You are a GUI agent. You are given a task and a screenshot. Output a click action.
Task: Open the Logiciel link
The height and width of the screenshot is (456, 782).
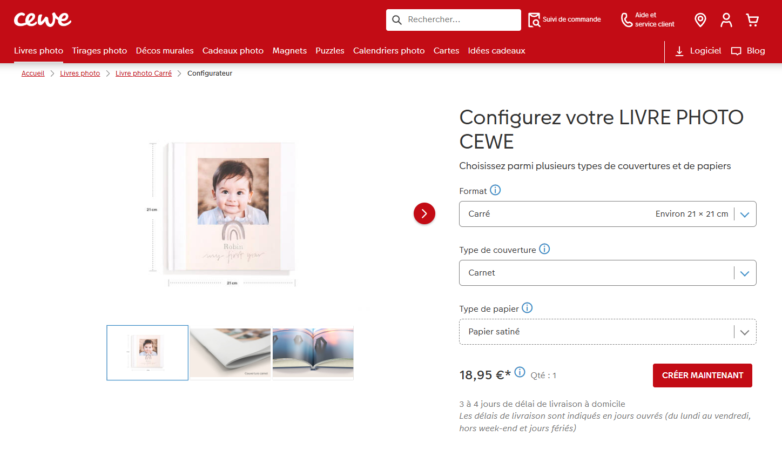705,51
